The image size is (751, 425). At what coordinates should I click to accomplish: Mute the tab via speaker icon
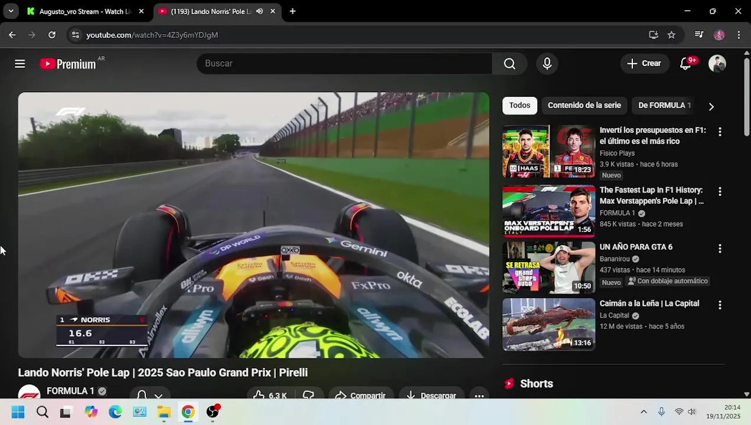(x=259, y=11)
